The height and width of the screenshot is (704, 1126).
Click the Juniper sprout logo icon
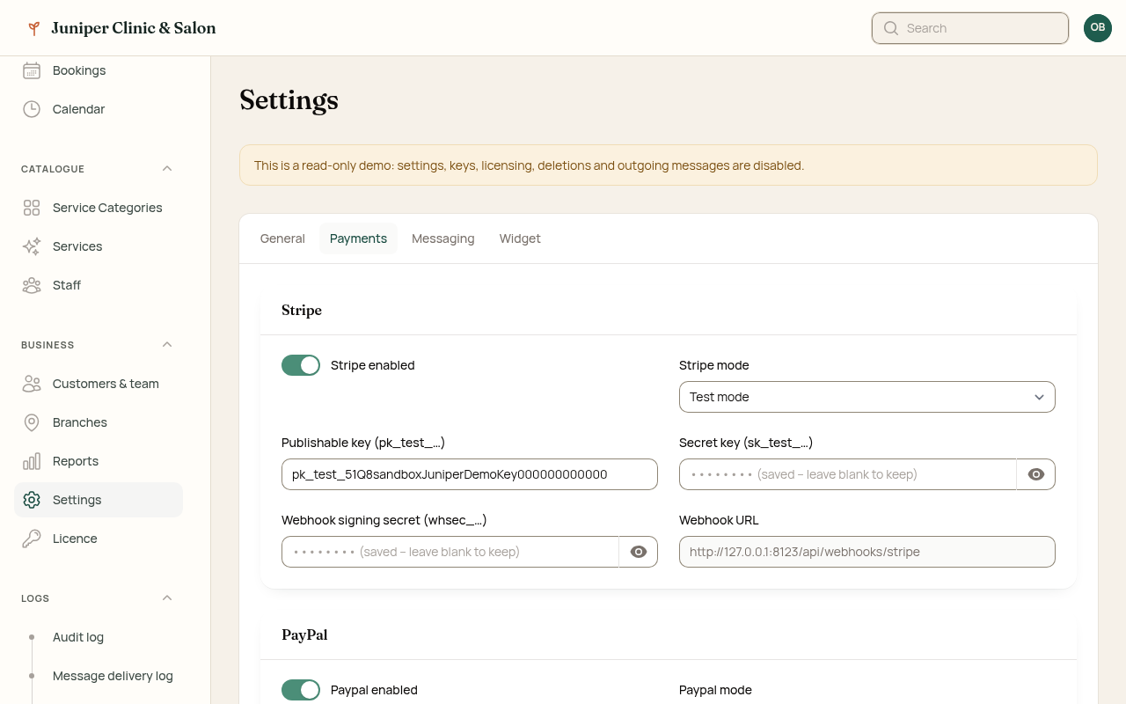(33, 28)
